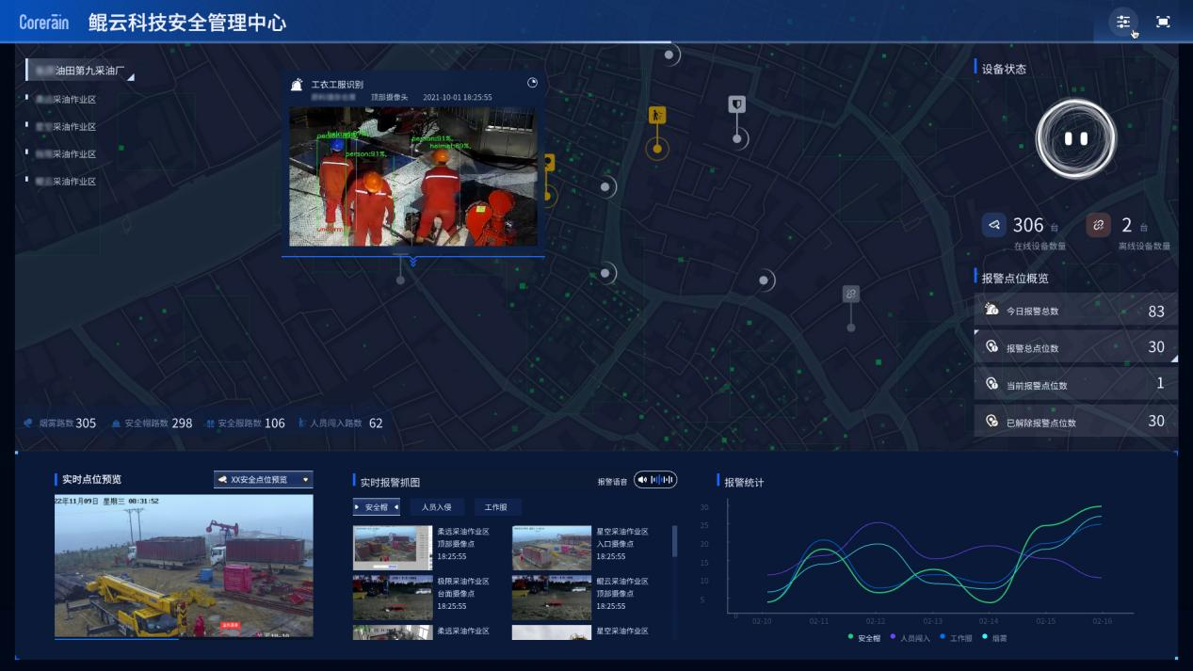
Task: Open the settings sliders icon in header
Action: click(1122, 23)
